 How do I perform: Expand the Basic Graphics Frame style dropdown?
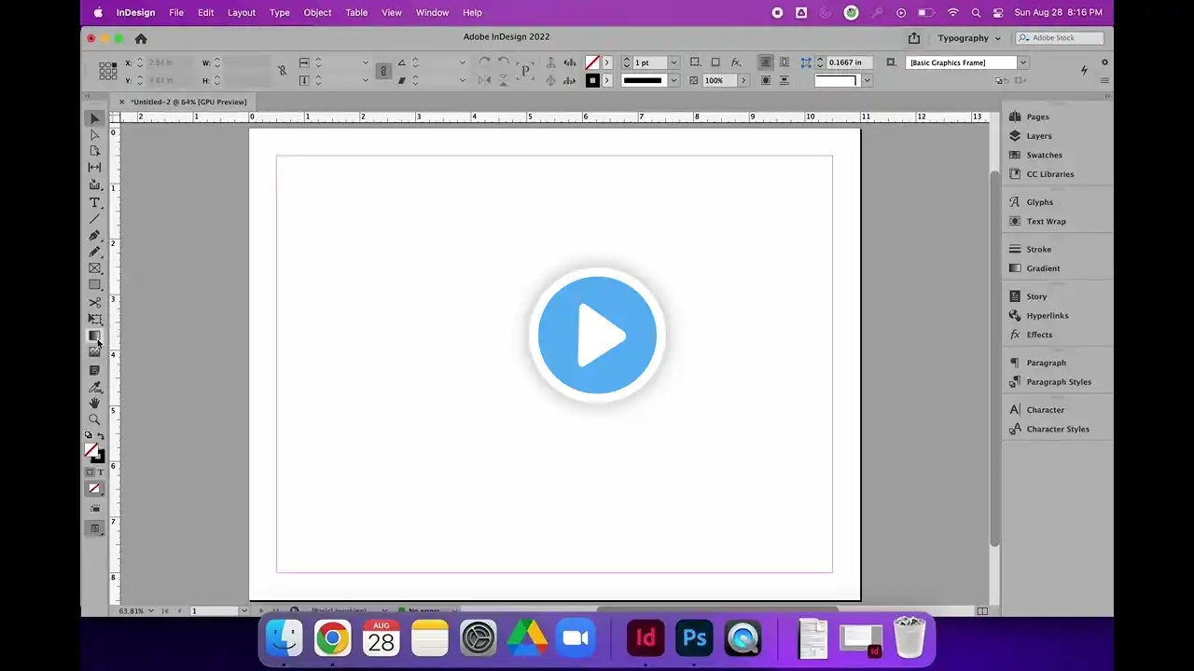tap(1022, 62)
